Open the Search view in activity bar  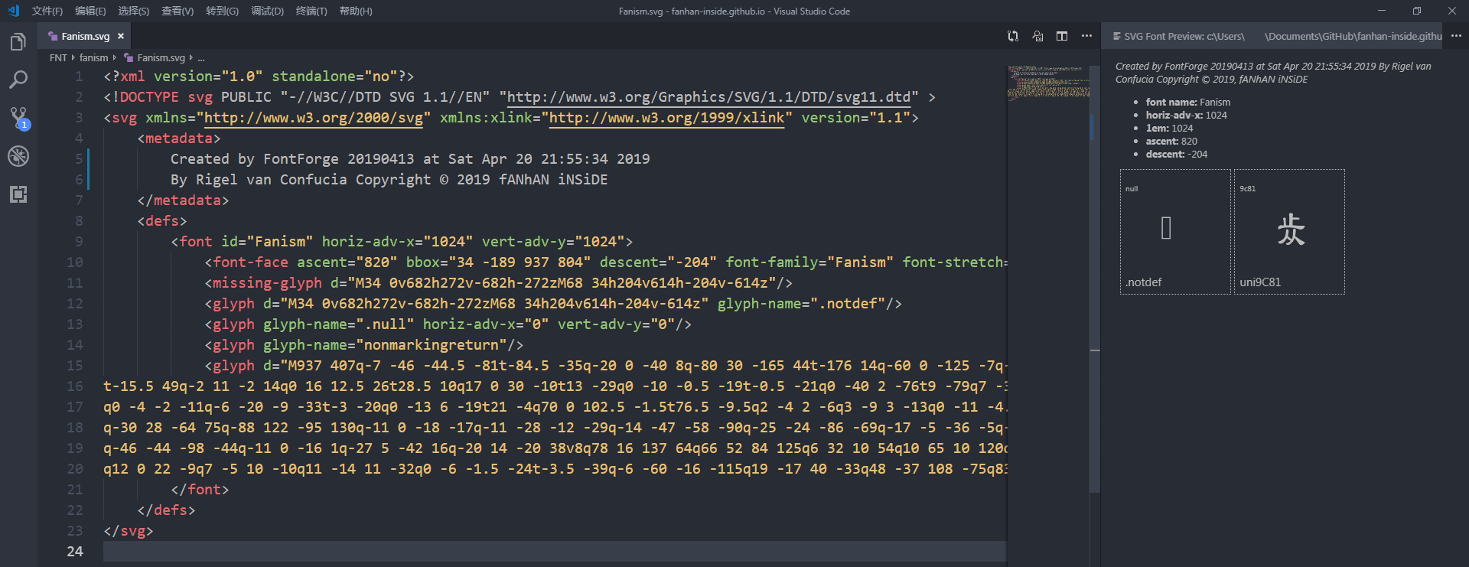point(18,80)
